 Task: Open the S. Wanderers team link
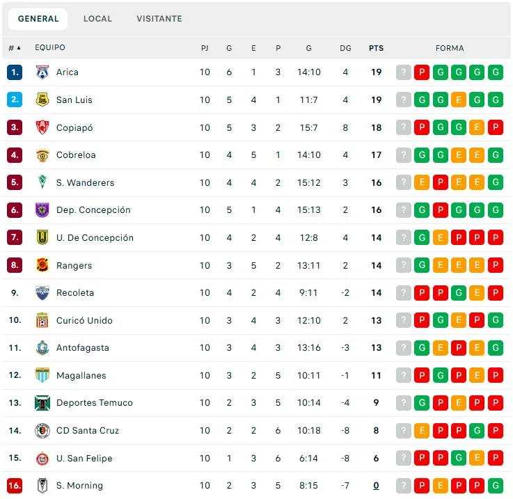(x=85, y=182)
